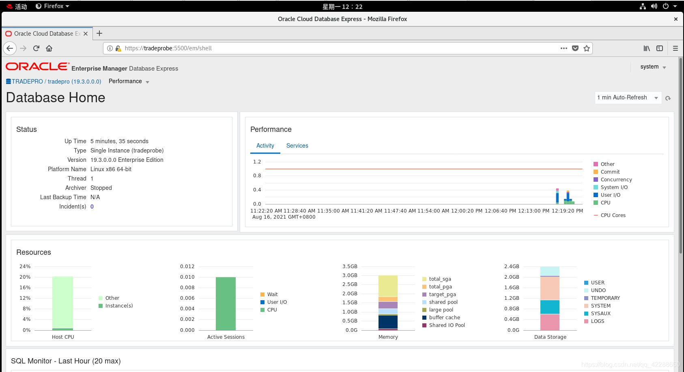Click the TRADEPRO database stack icon
The height and width of the screenshot is (372, 684).
9,82
